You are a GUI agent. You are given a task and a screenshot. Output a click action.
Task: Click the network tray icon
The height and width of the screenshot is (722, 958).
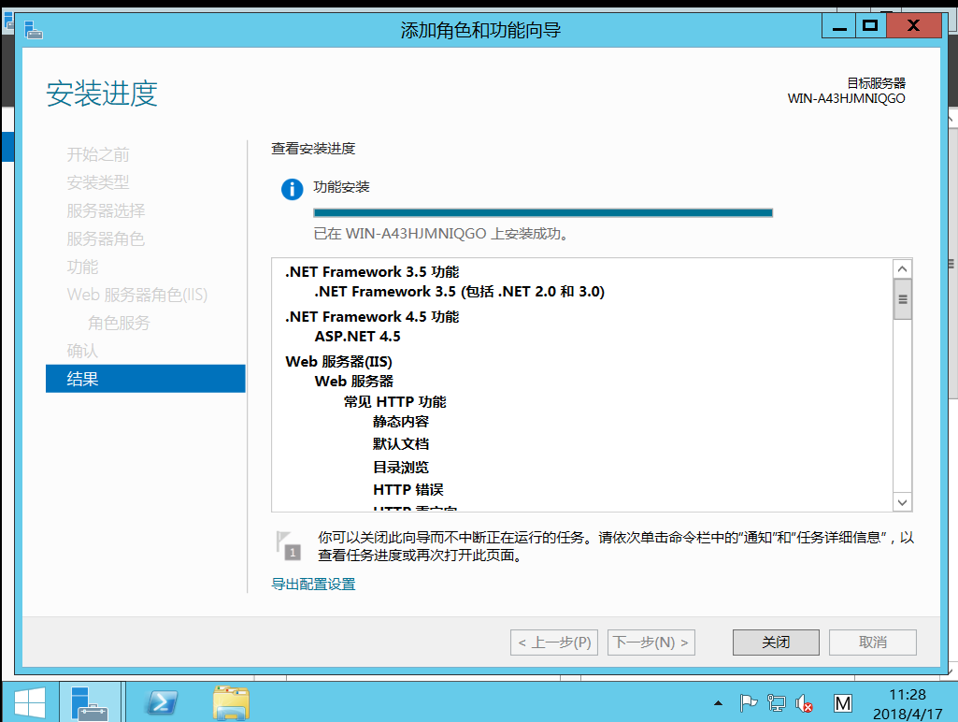pyautogui.click(x=776, y=703)
